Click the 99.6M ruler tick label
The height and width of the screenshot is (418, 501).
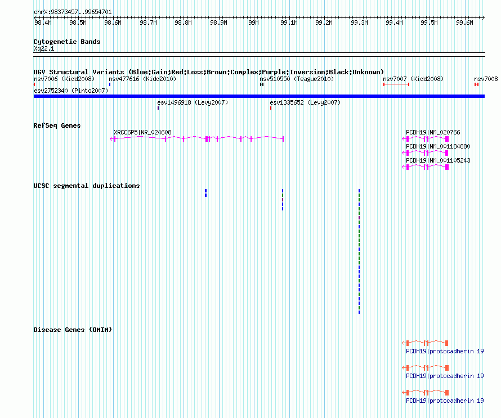pos(464,23)
